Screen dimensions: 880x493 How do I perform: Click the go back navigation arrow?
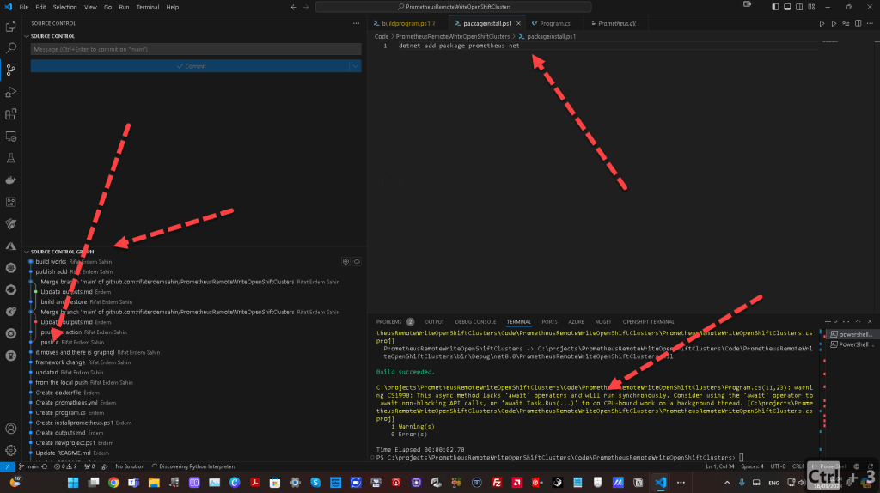click(294, 7)
